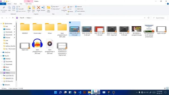Screen dimensions: 169x95
Task: Open the Properties ribbon button
Action: tap(64, 9)
